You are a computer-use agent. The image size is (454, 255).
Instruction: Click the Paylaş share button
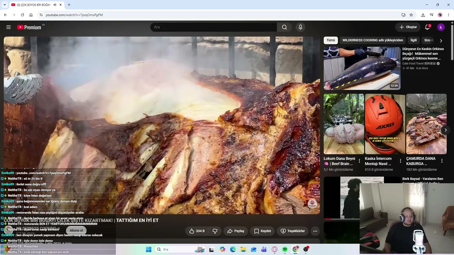click(x=236, y=231)
